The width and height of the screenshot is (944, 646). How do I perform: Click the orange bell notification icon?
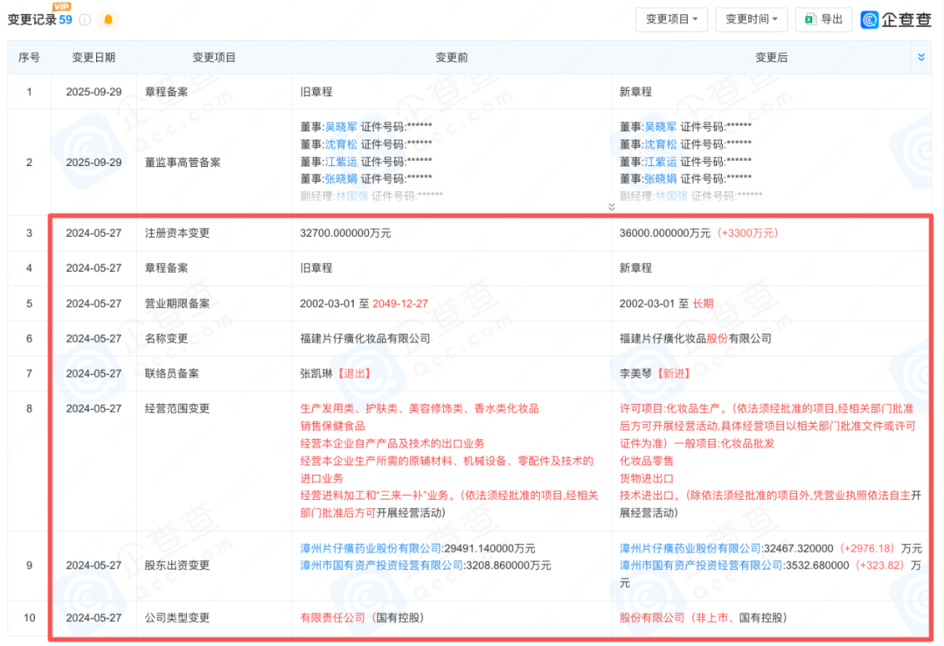tap(108, 20)
